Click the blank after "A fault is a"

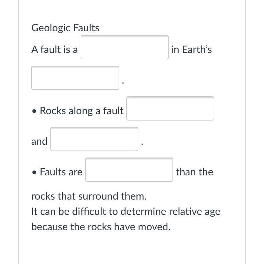pyautogui.click(x=124, y=47)
